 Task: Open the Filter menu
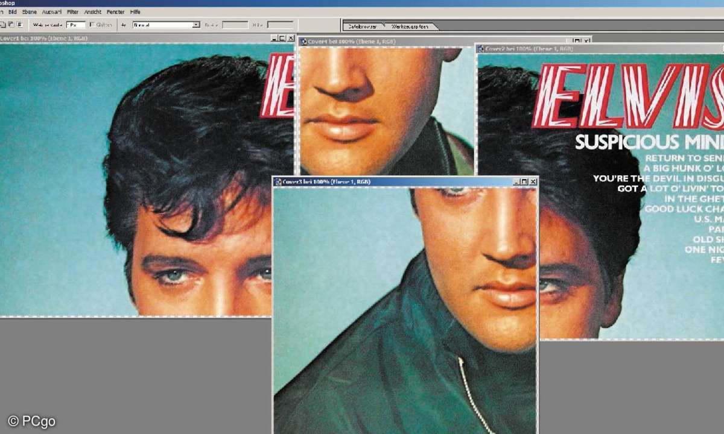(73, 12)
